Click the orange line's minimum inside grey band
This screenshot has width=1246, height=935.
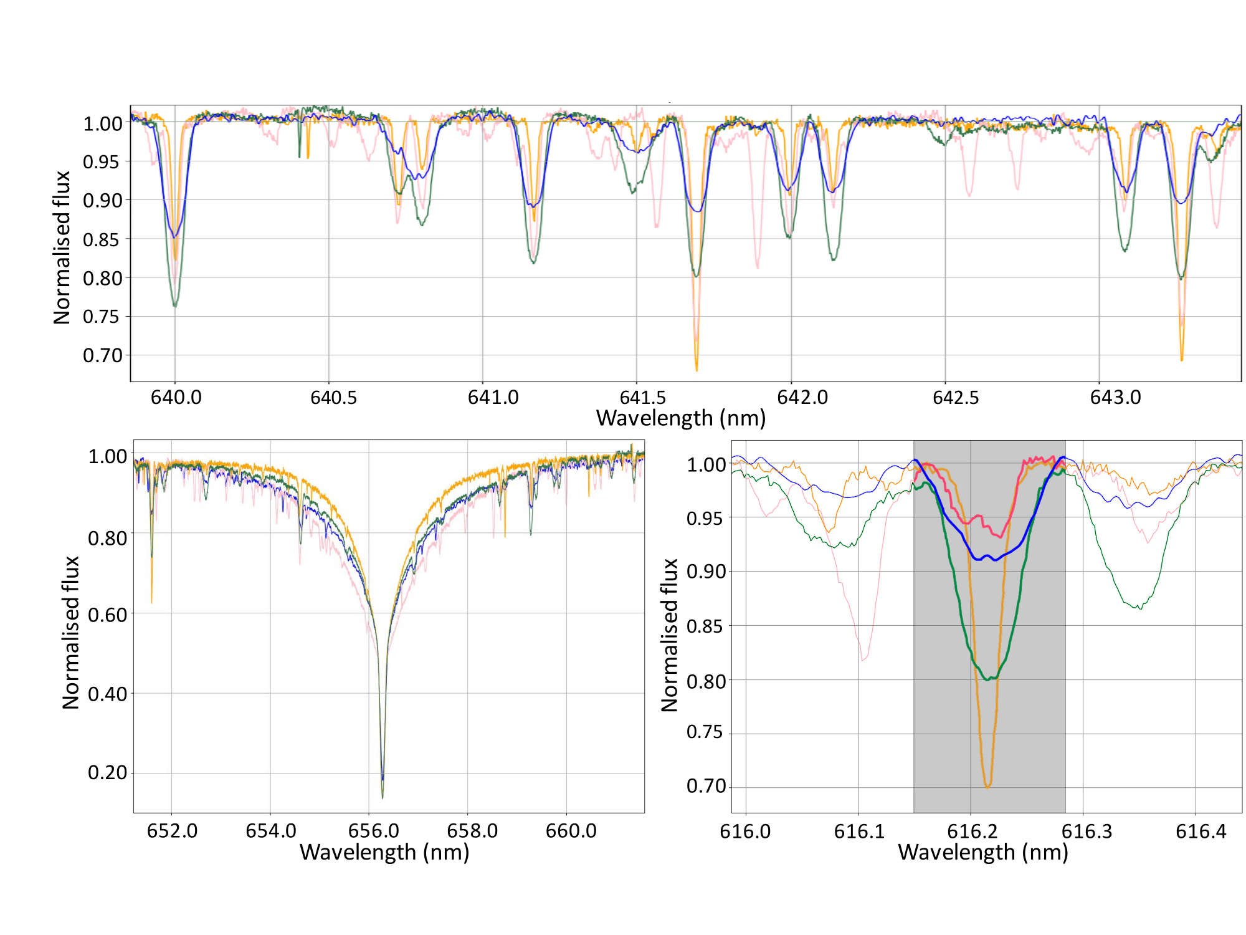[x=987, y=787]
